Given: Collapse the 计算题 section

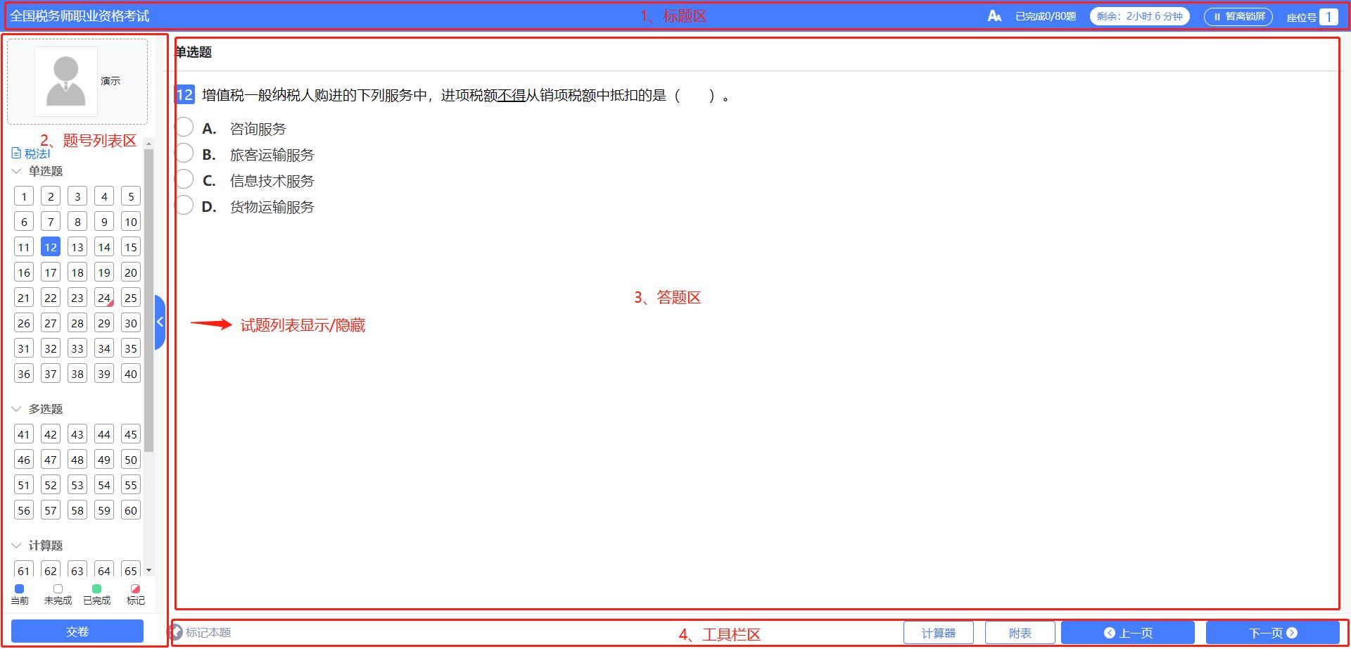Looking at the screenshot, I should click(17, 546).
